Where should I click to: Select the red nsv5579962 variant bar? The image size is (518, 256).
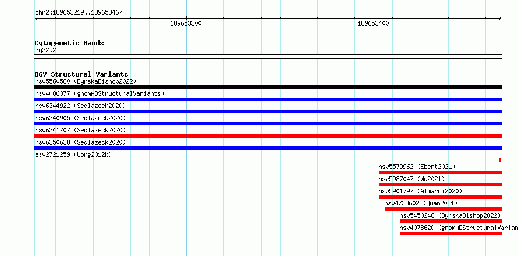(440, 172)
